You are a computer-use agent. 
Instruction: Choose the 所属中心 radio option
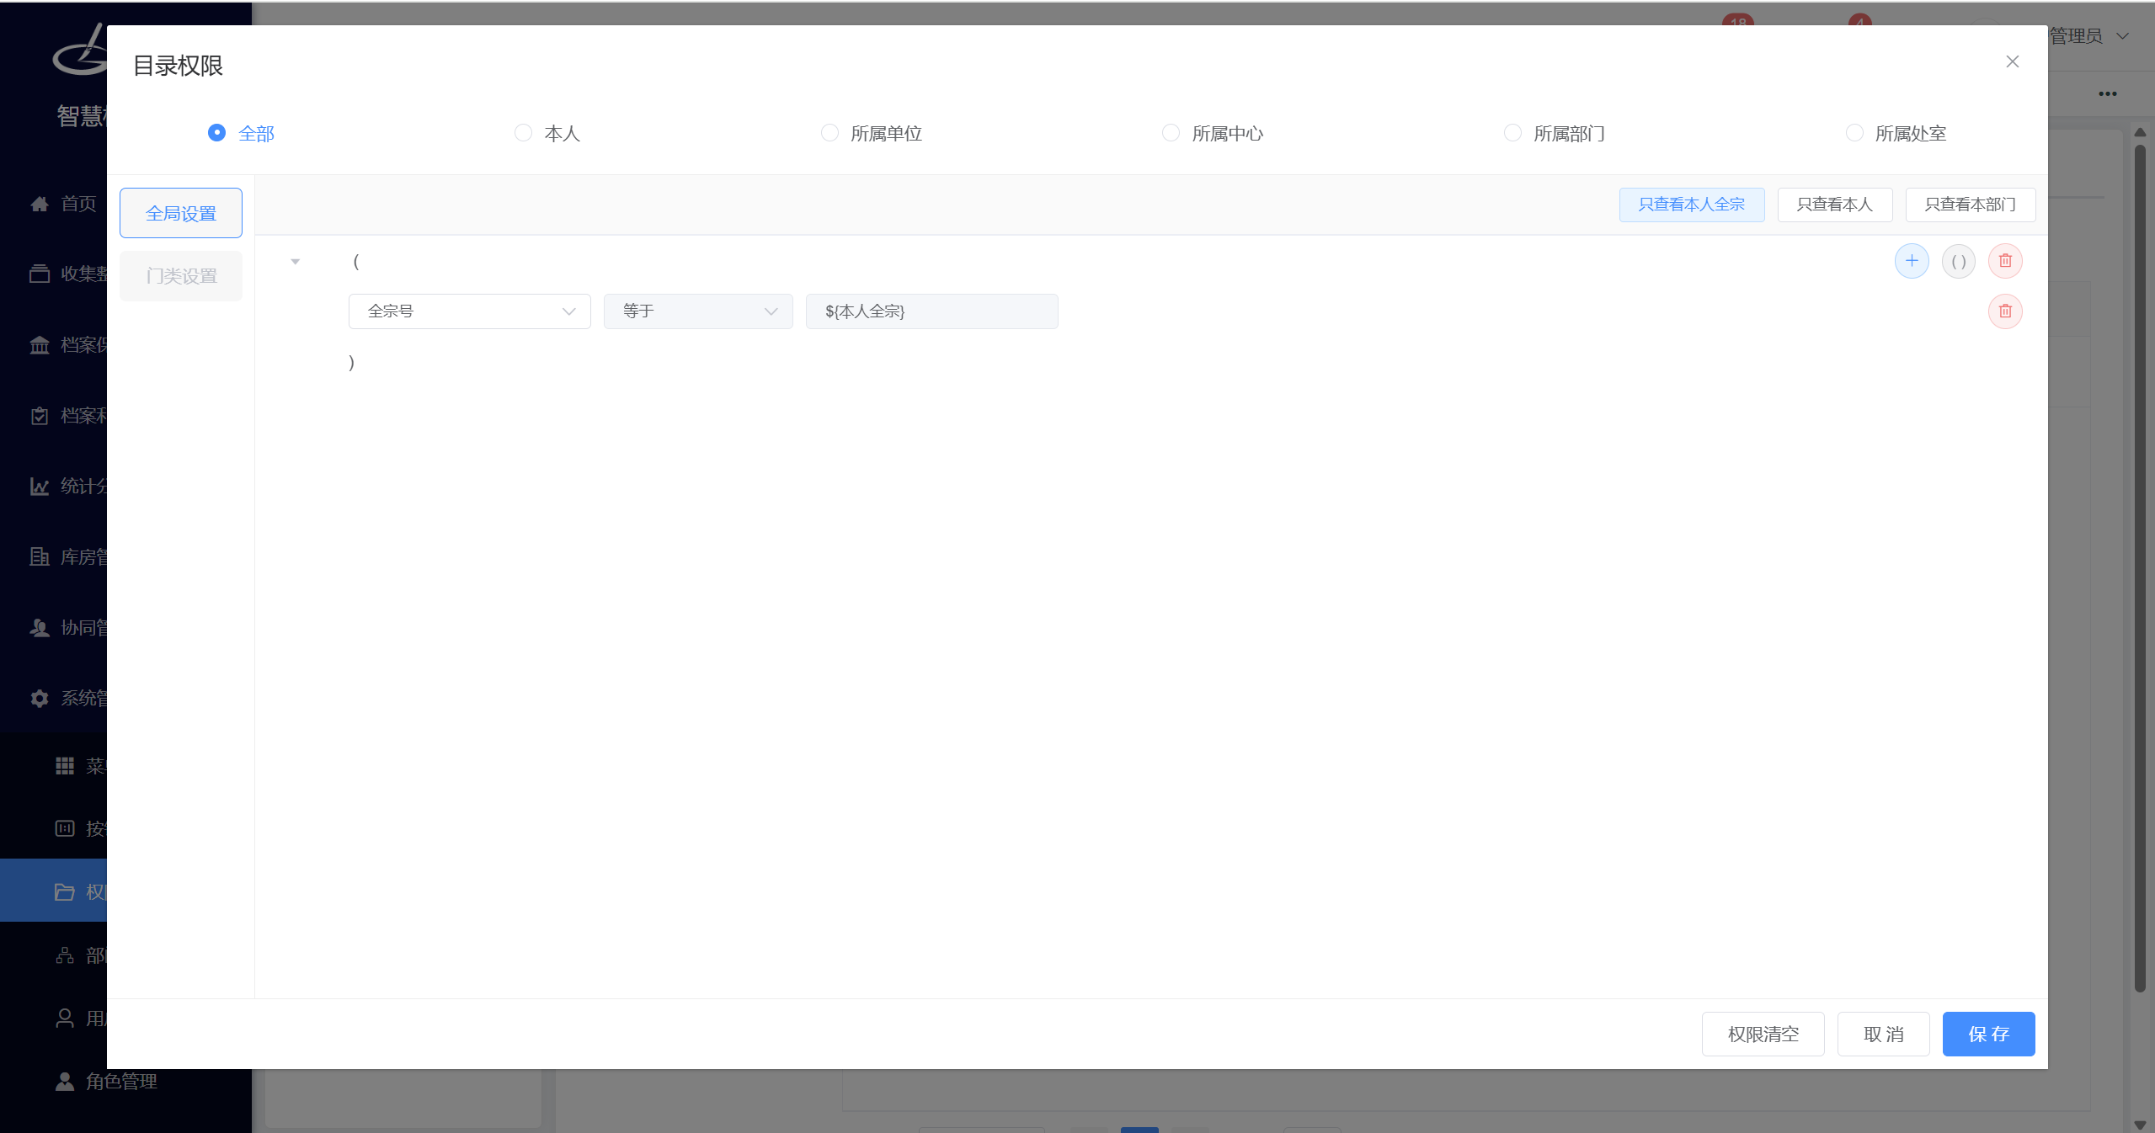click(x=1213, y=133)
